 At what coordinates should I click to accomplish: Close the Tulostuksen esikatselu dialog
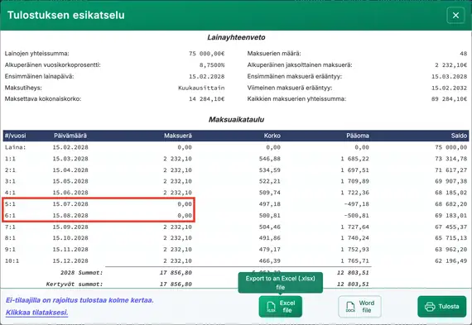[455, 16]
